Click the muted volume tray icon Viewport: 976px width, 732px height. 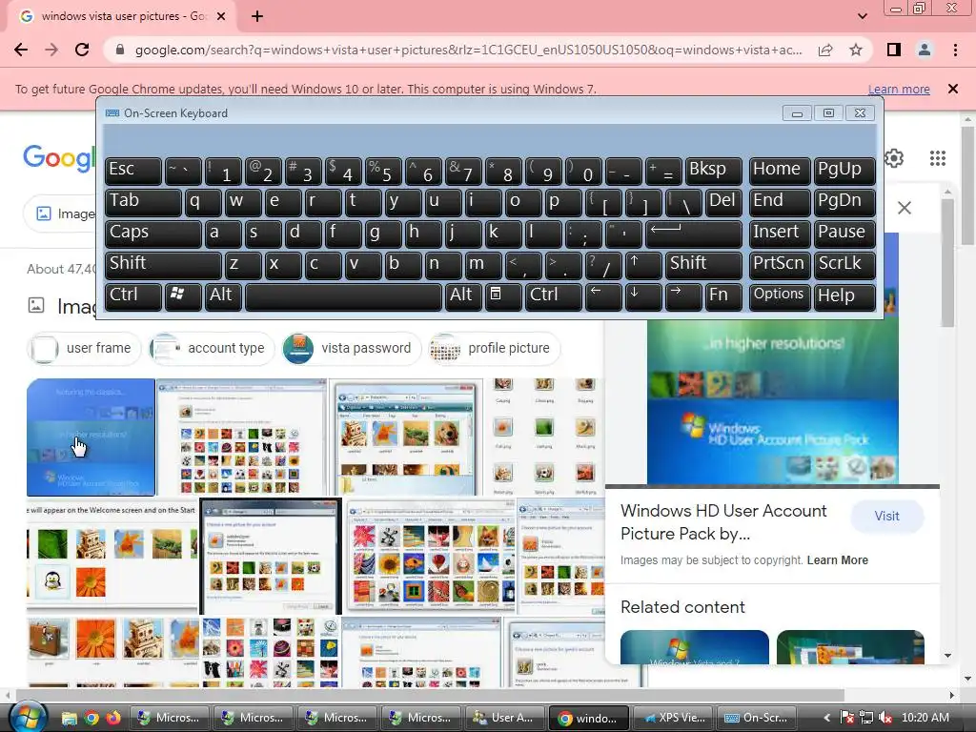[x=885, y=718]
